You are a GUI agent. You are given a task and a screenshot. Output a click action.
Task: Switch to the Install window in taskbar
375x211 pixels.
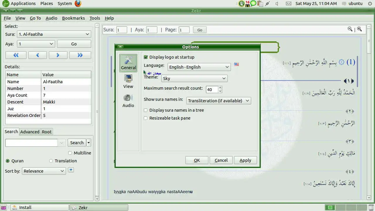click(40, 207)
